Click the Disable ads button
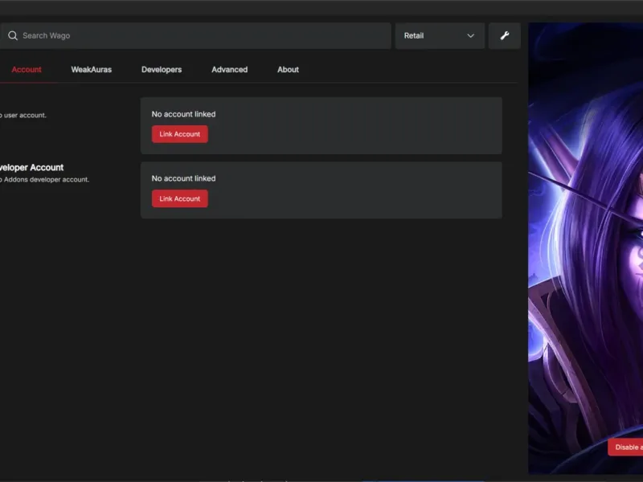Screen dimensions: 643x482 tap(625, 447)
